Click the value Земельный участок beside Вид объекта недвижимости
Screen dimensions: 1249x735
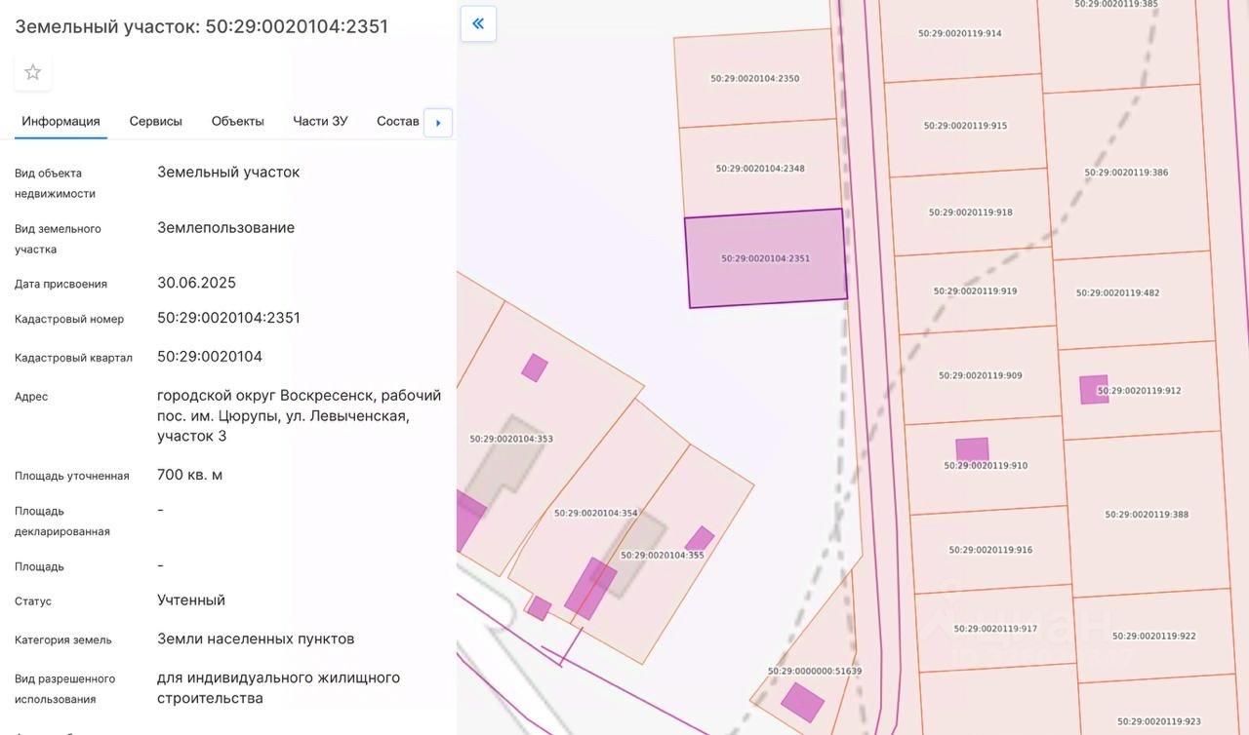pos(228,173)
